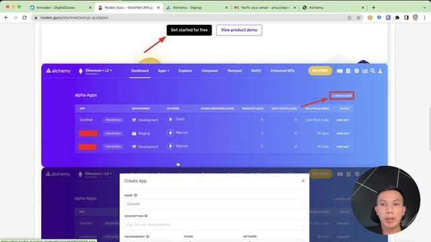Viewport: 431px width, 242px height.
Task: Switch to the Verify your email Gmail tab
Action: [265, 7]
